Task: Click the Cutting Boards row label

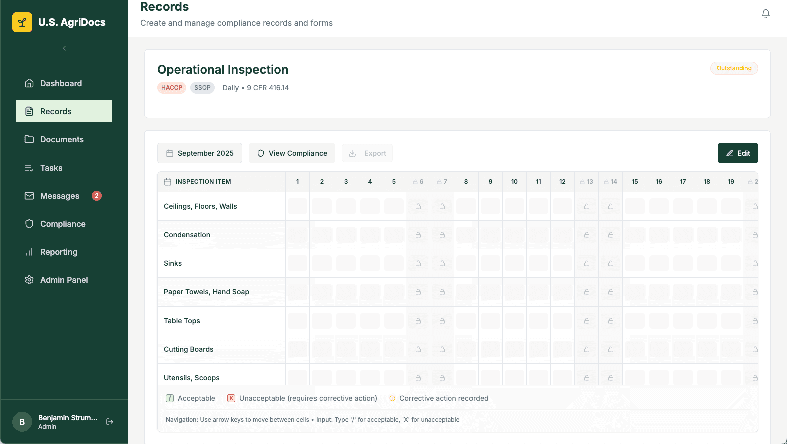Action: [x=188, y=349]
